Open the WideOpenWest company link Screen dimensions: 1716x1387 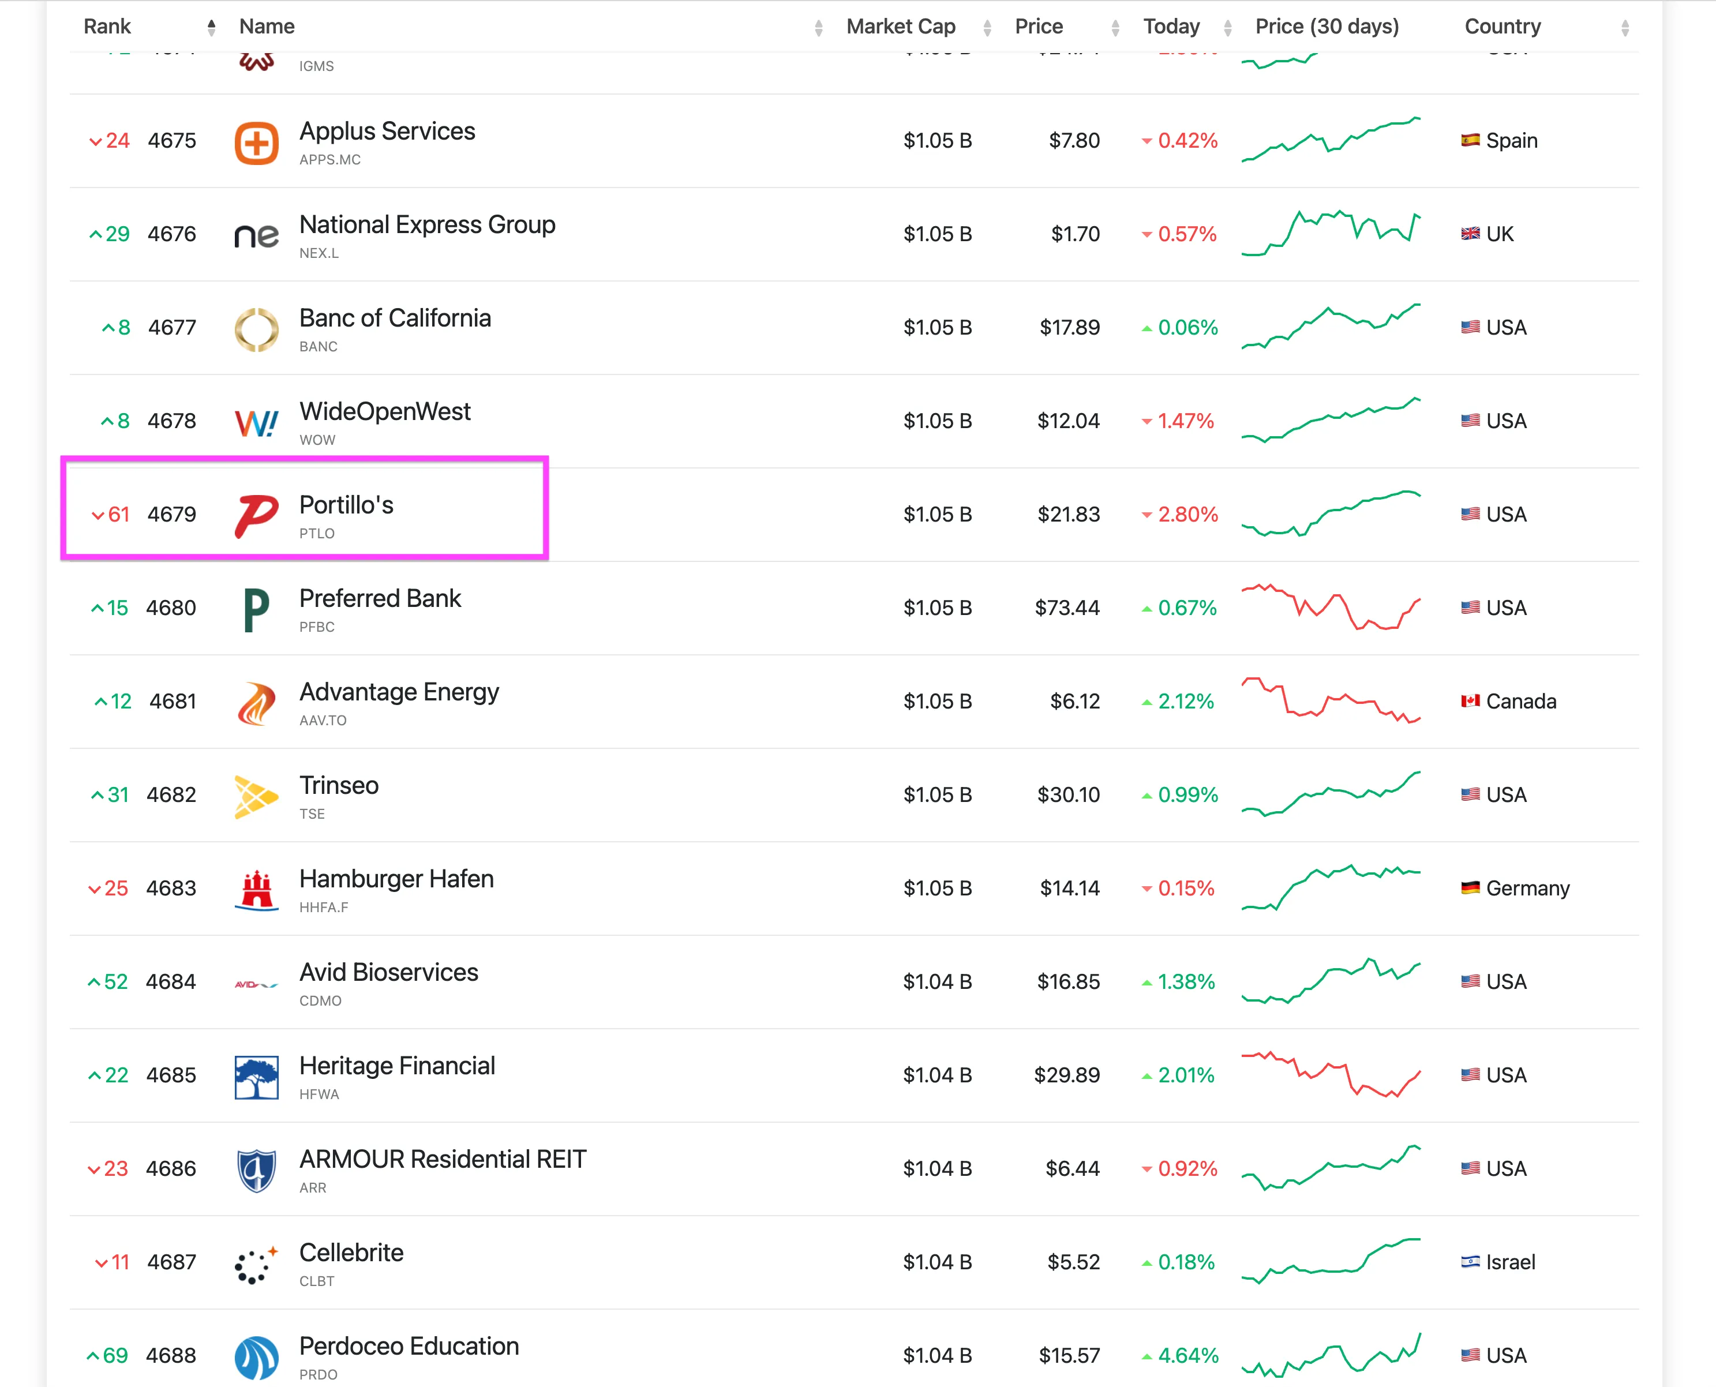point(385,411)
